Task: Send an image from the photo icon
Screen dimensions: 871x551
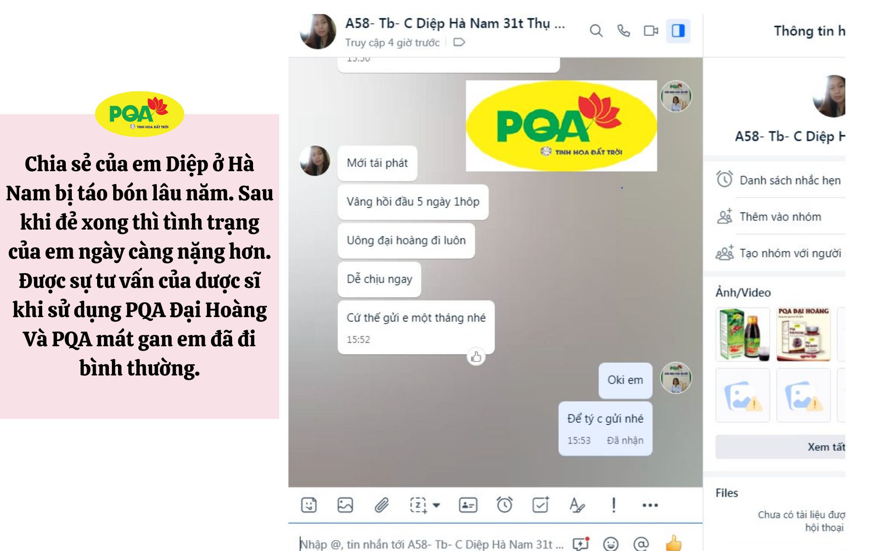Action: tap(345, 505)
